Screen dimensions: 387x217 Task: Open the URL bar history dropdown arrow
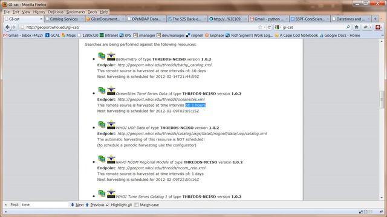[265, 27]
